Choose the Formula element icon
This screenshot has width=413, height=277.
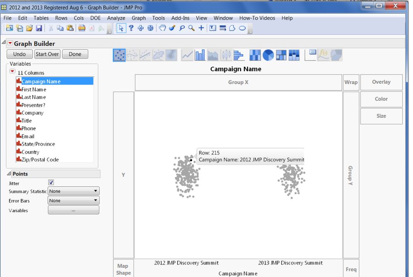click(x=323, y=55)
